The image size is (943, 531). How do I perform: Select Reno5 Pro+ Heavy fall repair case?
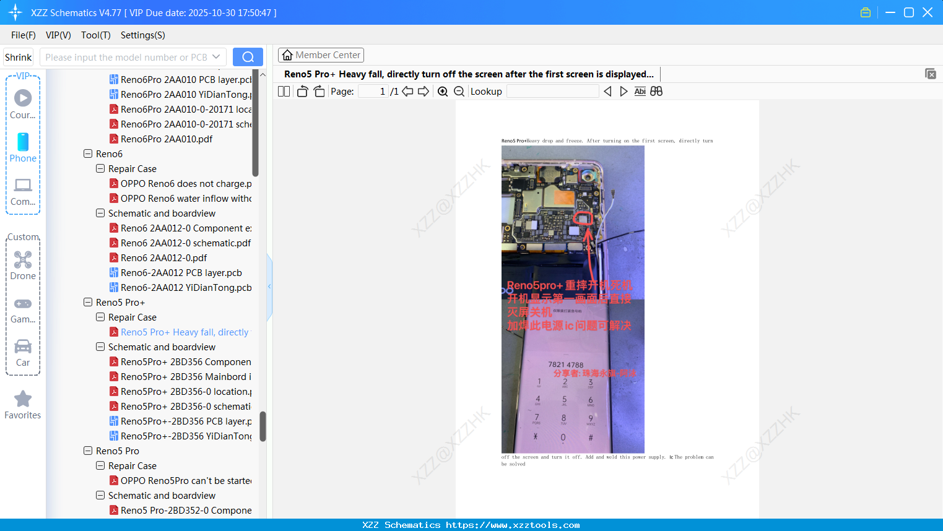[x=180, y=332]
